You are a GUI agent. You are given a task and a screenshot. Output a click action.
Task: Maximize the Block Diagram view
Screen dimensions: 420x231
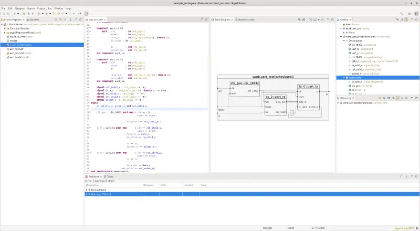coord(332,19)
